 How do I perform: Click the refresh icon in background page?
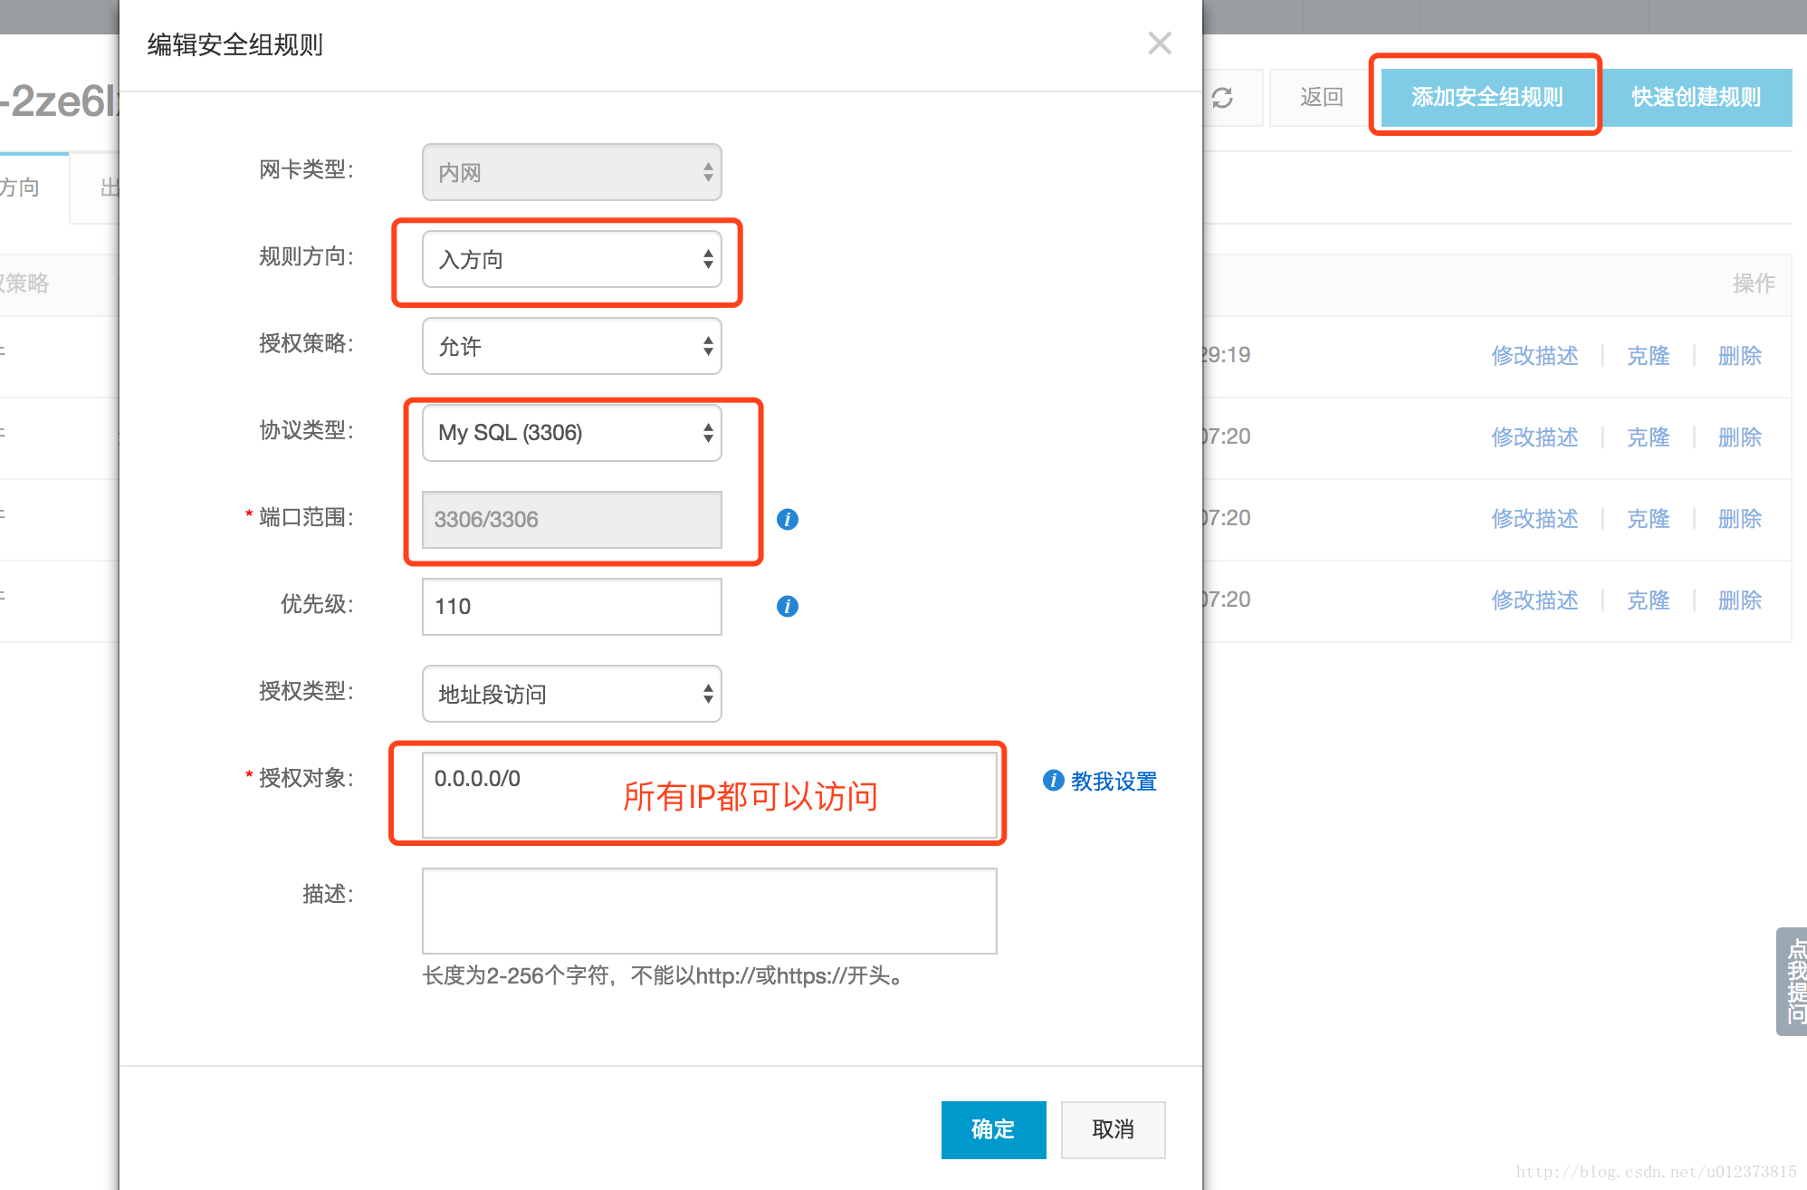(1222, 98)
